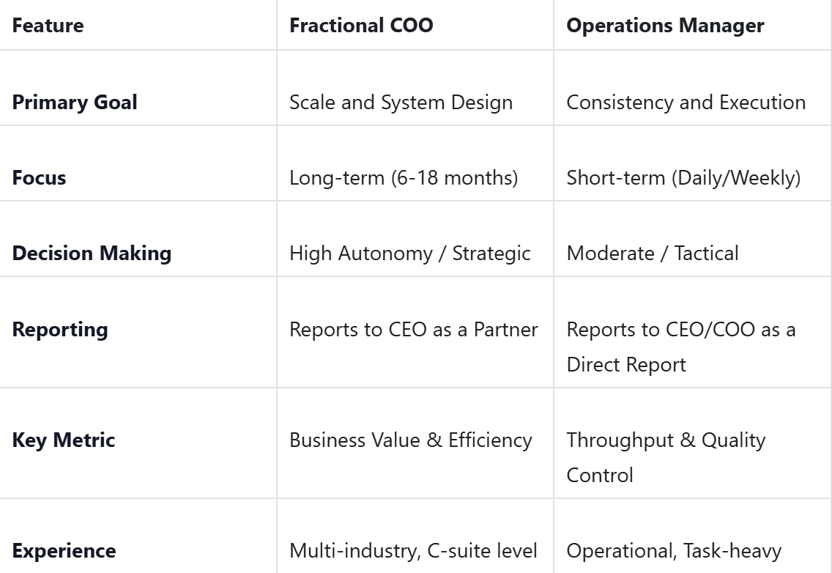
Task: Click Multi-industry, C-suite level cell
Action: point(413,551)
